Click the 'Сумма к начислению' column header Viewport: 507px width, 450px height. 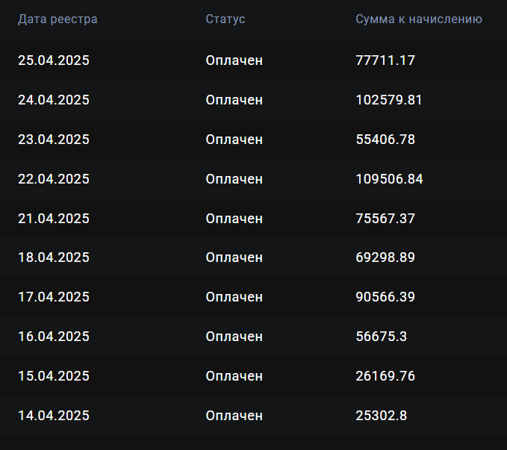[419, 19]
